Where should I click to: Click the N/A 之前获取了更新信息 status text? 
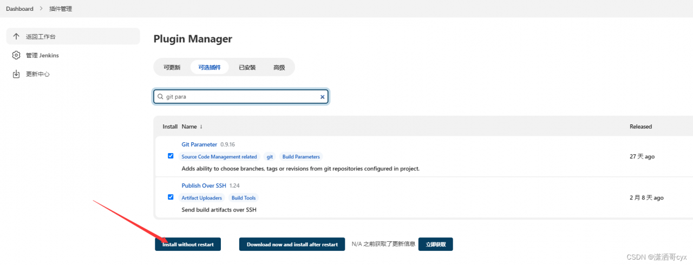click(x=383, y=244)
